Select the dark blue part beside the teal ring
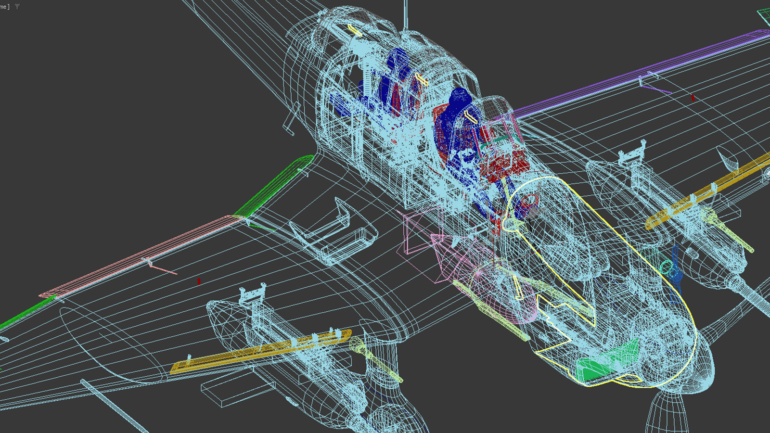The height and width of the screenshot is (433, 770). point(675,274)
